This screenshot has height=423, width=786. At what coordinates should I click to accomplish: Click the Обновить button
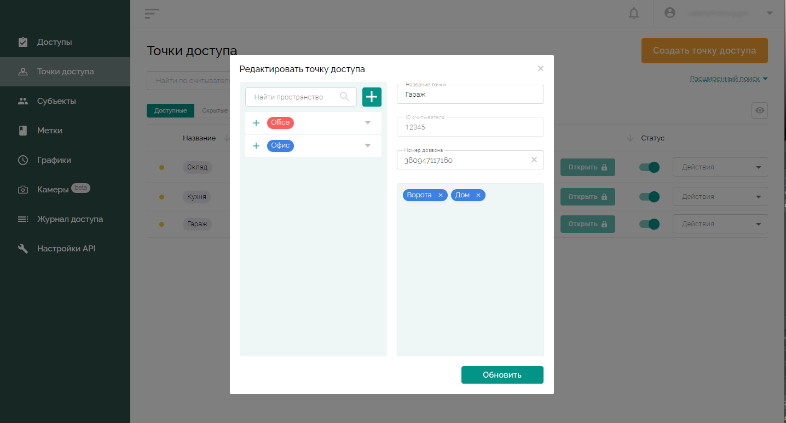point(502,375)
